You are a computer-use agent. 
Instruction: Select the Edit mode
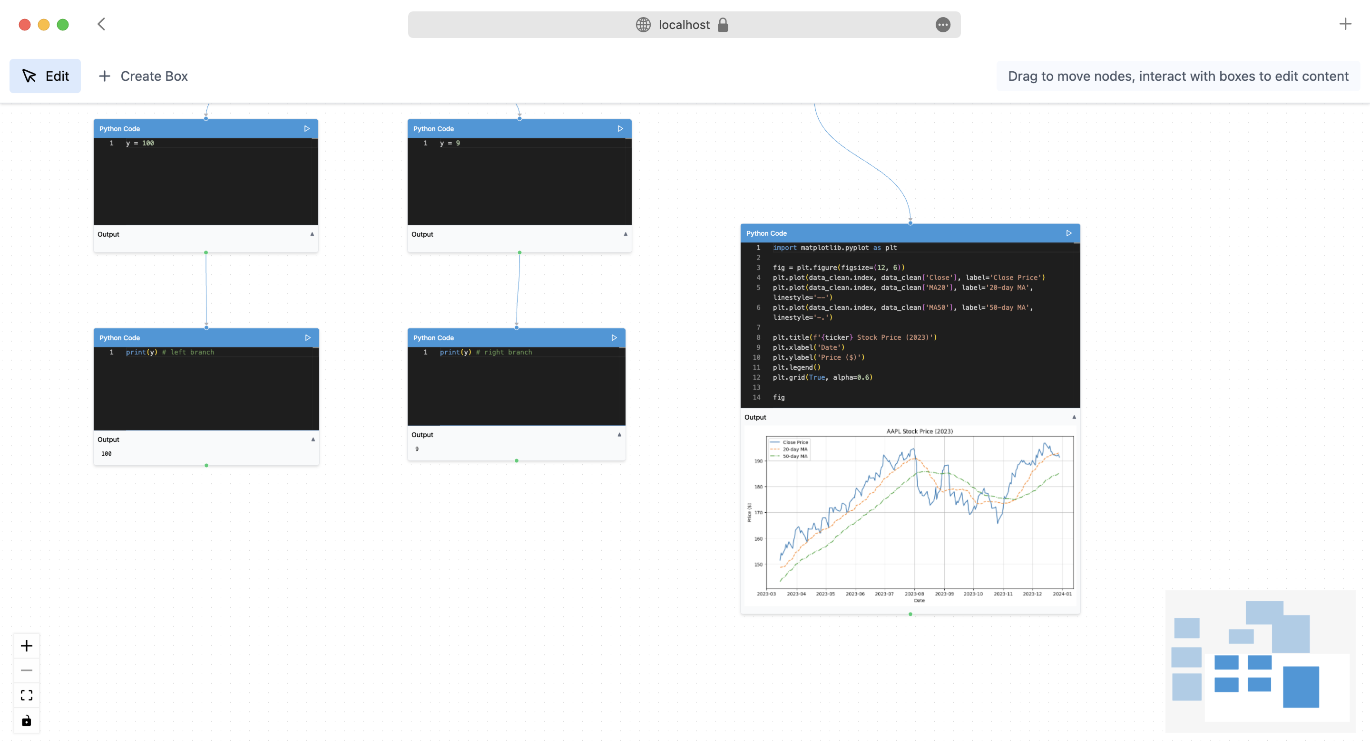pyautogui.click(x=45, y=76)
